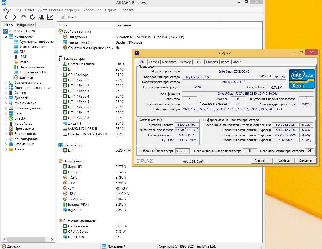The width and height of the screenshot is (322, 249).
Task: Expand the DirectX tree node
Action: tap(6, 119)
